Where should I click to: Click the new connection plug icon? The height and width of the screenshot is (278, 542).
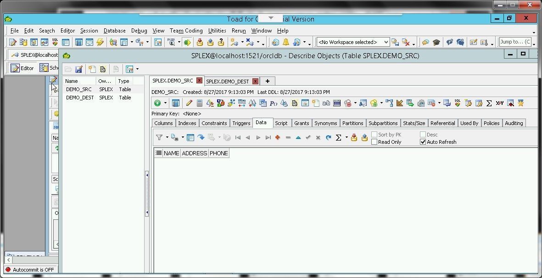(x=234, y=42)
